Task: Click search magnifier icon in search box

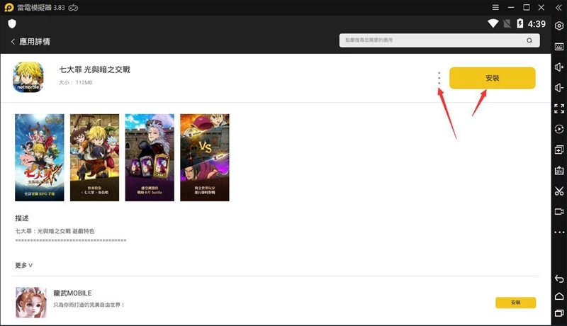Action: [529, 40]
